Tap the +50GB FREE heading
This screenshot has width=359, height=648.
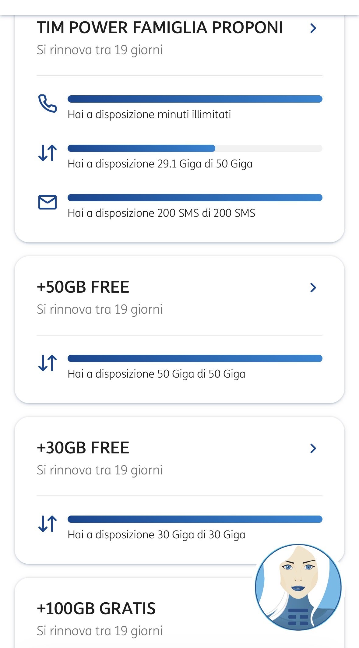[83, 287]
